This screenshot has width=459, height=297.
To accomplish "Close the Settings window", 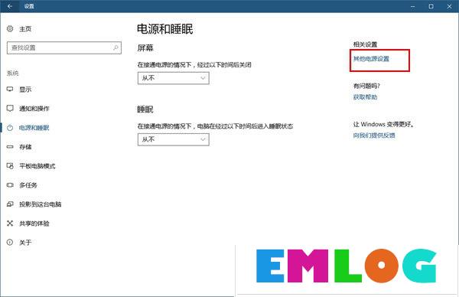I will [449, 6].
